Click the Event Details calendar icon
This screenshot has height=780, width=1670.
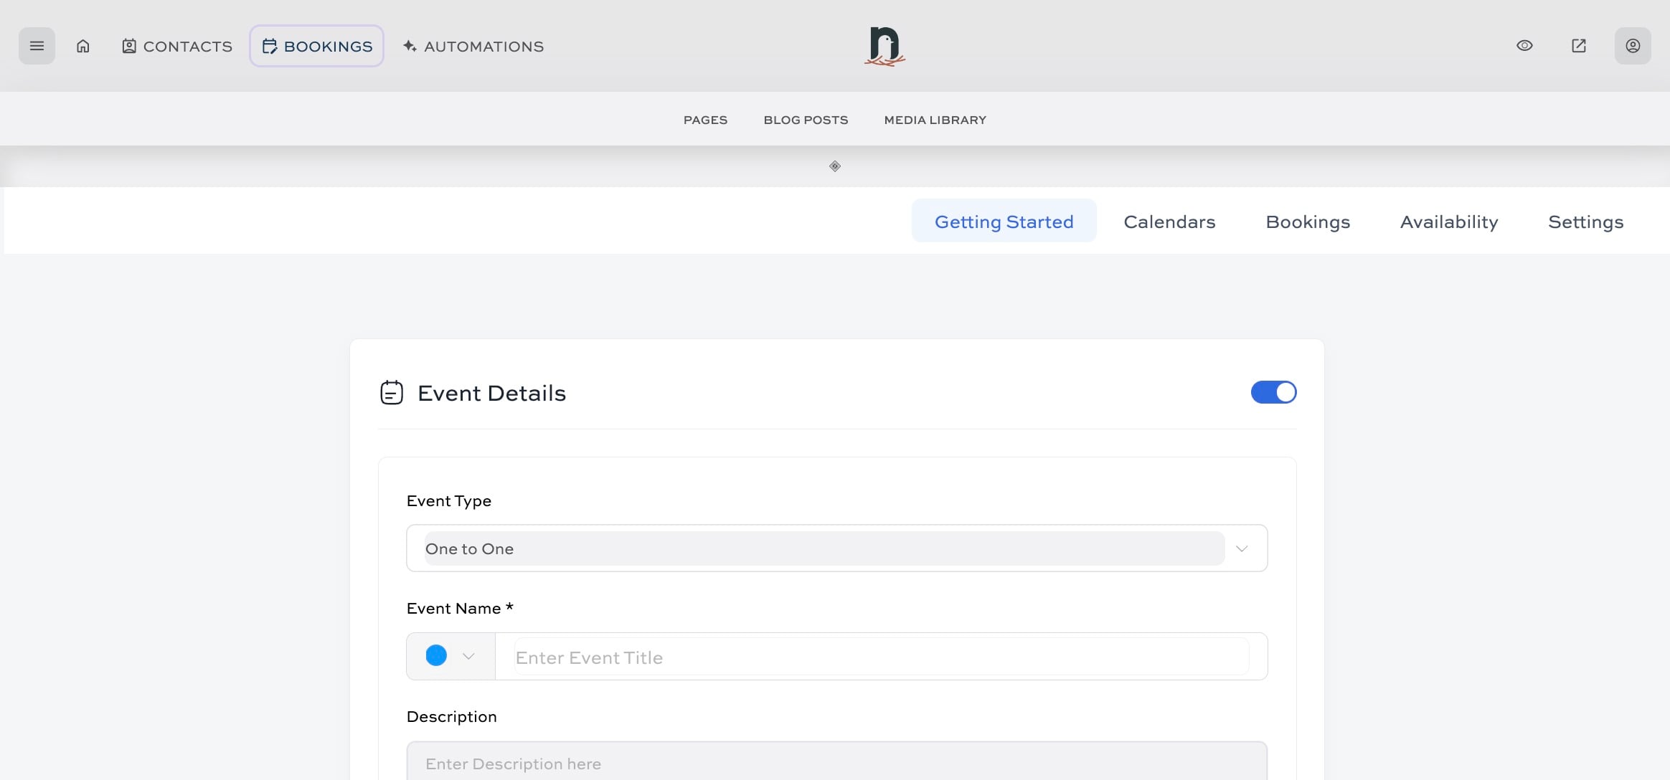[392, 393]
